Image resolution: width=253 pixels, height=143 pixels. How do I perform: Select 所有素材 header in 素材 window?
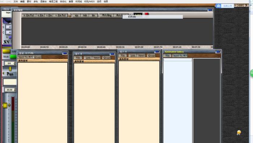(x=43, y=61)
